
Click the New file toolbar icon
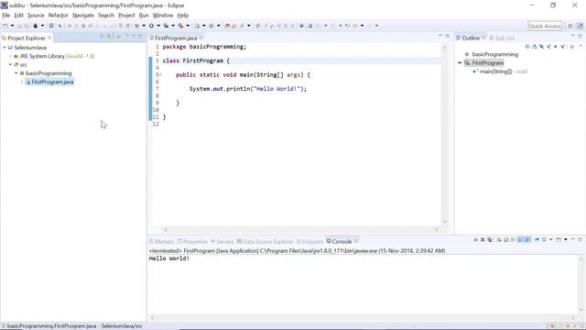click(x=5, y=26)
